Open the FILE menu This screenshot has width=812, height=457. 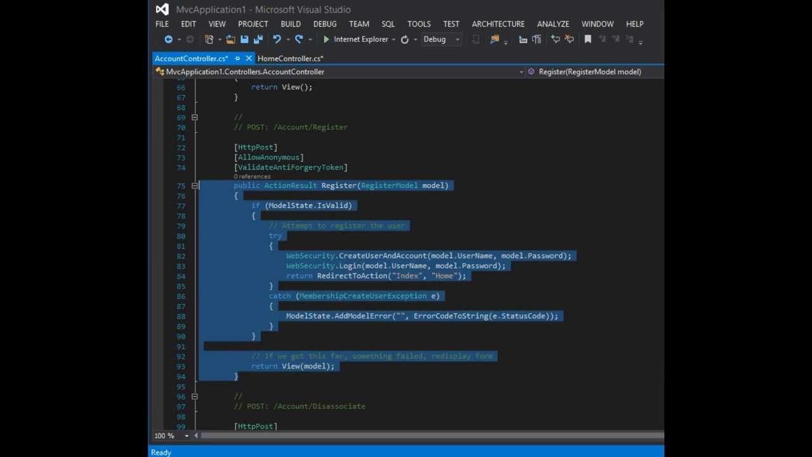click(162, 24)
